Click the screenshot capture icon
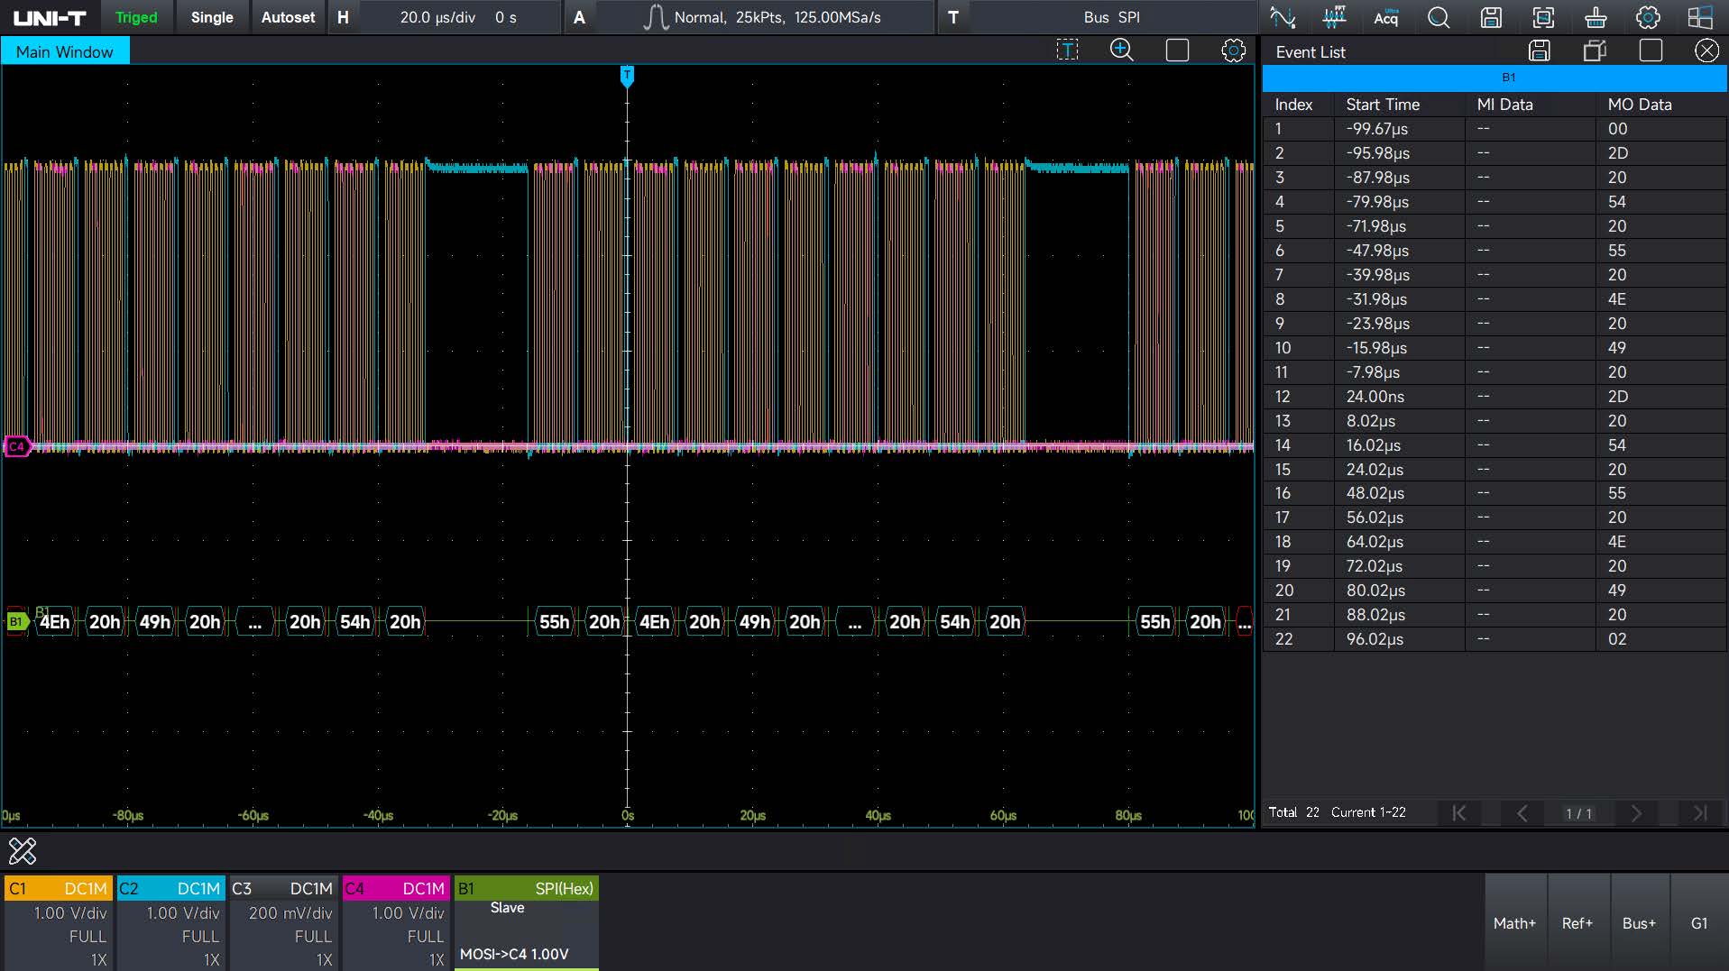The height and width of the screenshot is (971, 1729). [1543, 17]
